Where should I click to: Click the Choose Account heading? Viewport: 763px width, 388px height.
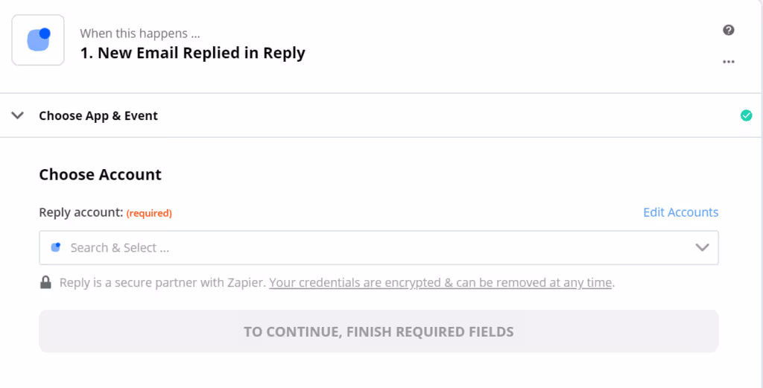tap(101, 174)
